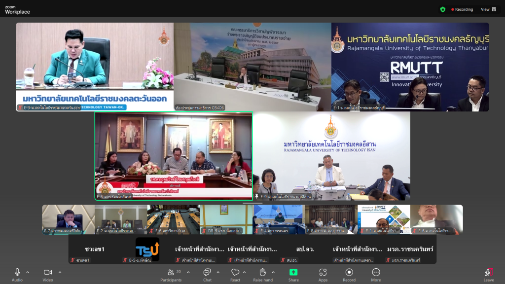Select the CB406 committee meeting room video
This screenshot has width=505, height=284.
252,67
